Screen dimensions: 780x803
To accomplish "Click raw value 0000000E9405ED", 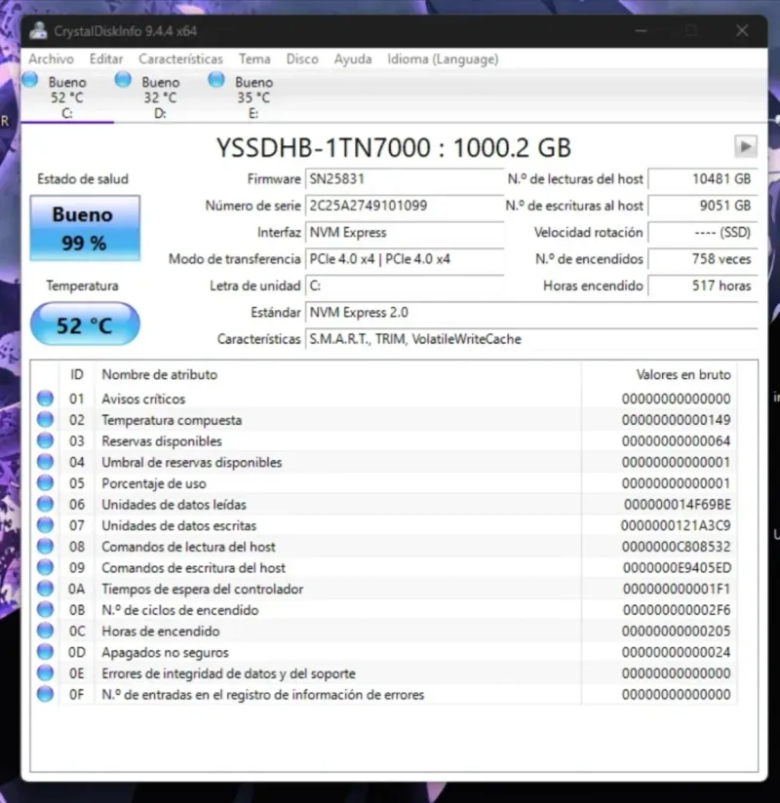I will pos(677,568).
